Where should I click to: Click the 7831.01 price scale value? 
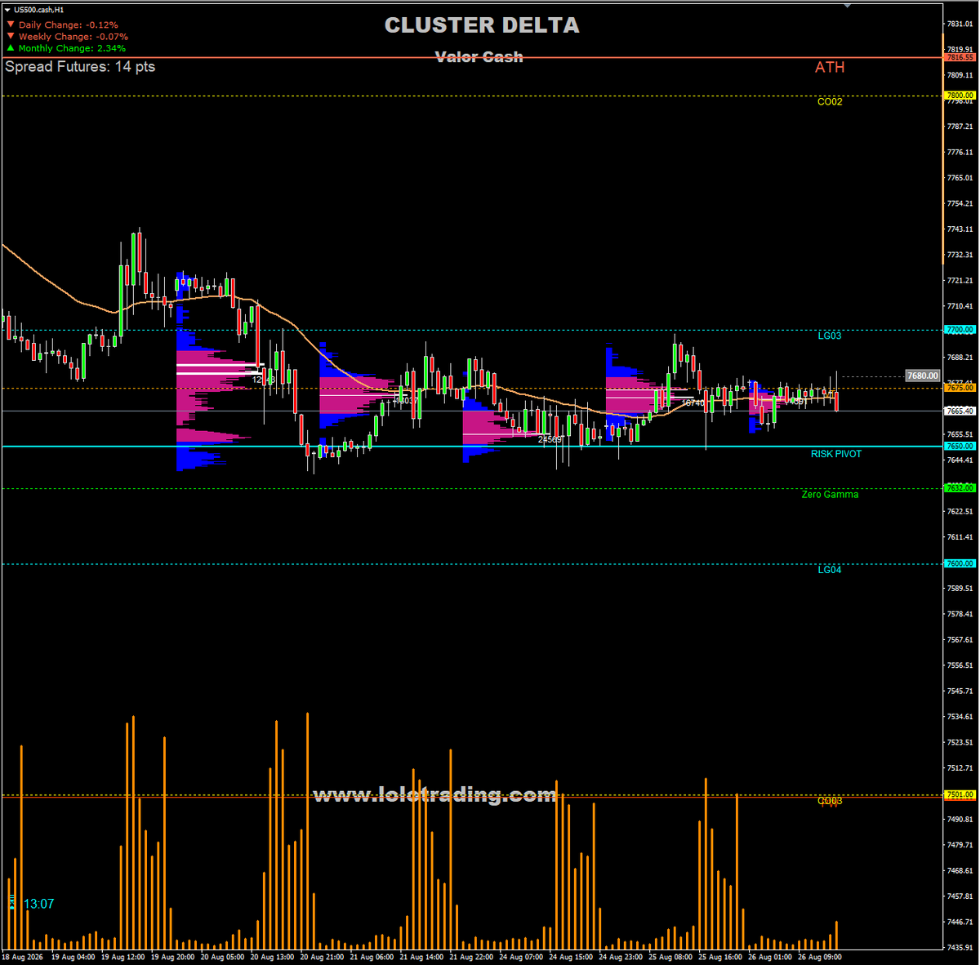(x=960, y=24)
